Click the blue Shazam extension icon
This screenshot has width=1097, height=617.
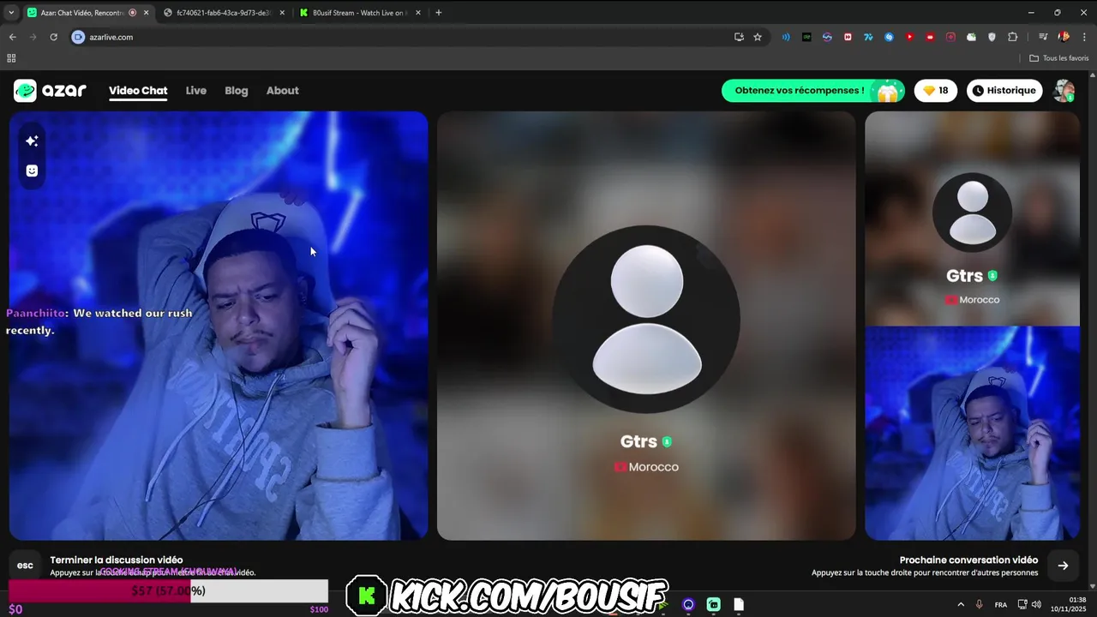pyautogui.click(x=889, y=37)
